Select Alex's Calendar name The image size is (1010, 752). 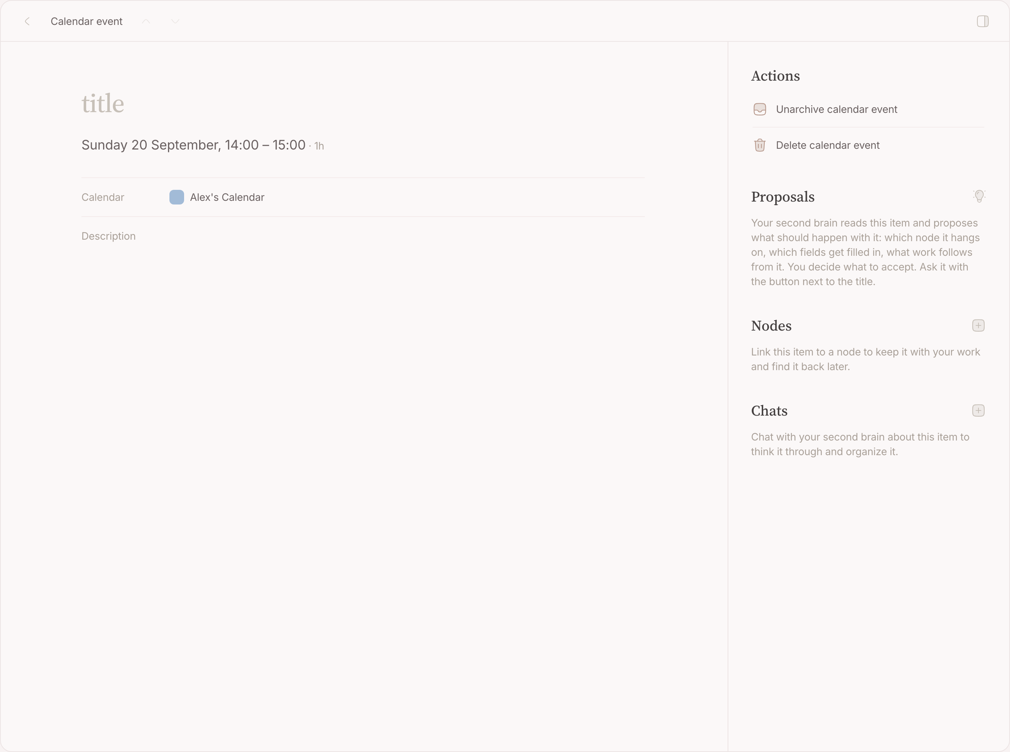[x=227, y=197]
